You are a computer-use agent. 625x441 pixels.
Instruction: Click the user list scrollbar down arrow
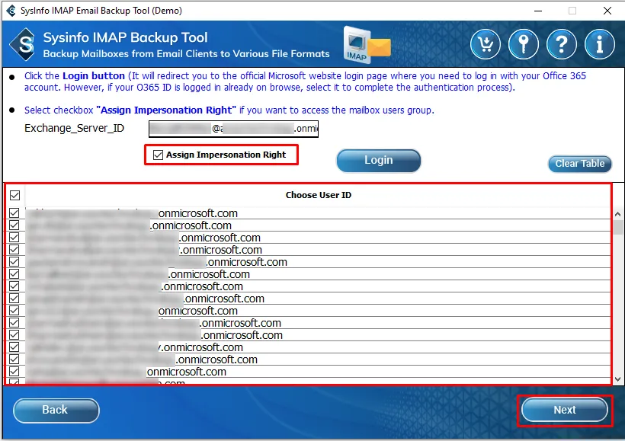click(617, 378)
